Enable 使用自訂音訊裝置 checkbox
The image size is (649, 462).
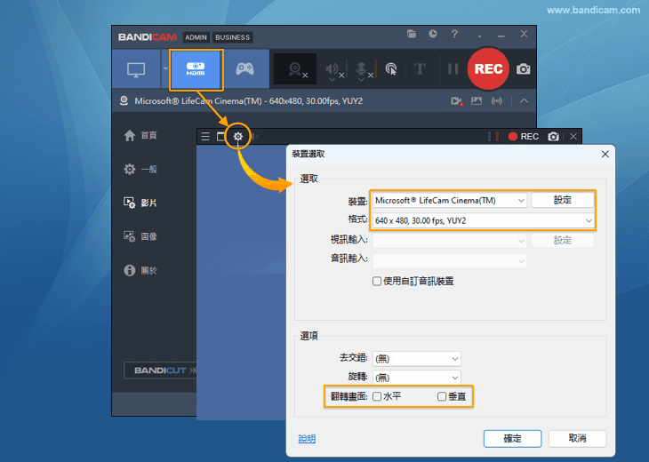click(377, 282)
